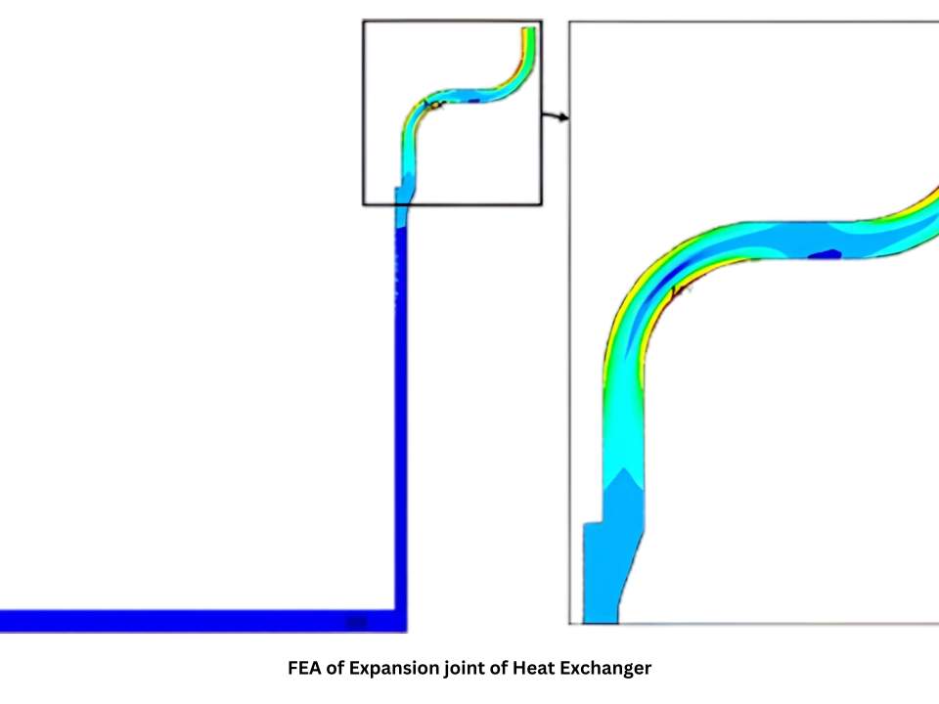Click the S-shaped channel contour region
This screenshot has width=939, height=704.
460,98
